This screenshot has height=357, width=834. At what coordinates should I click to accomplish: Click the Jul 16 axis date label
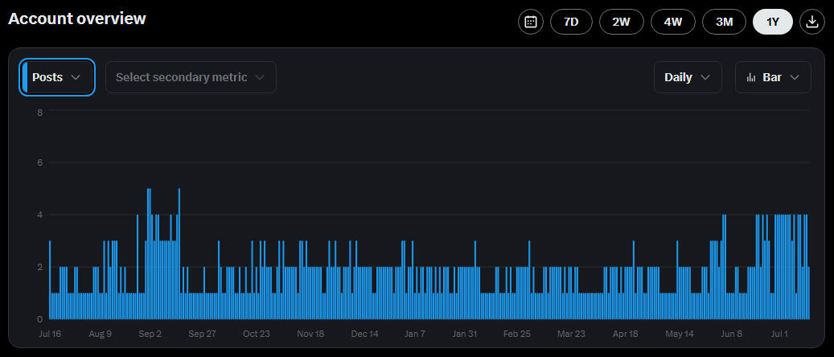pos(50,333)
